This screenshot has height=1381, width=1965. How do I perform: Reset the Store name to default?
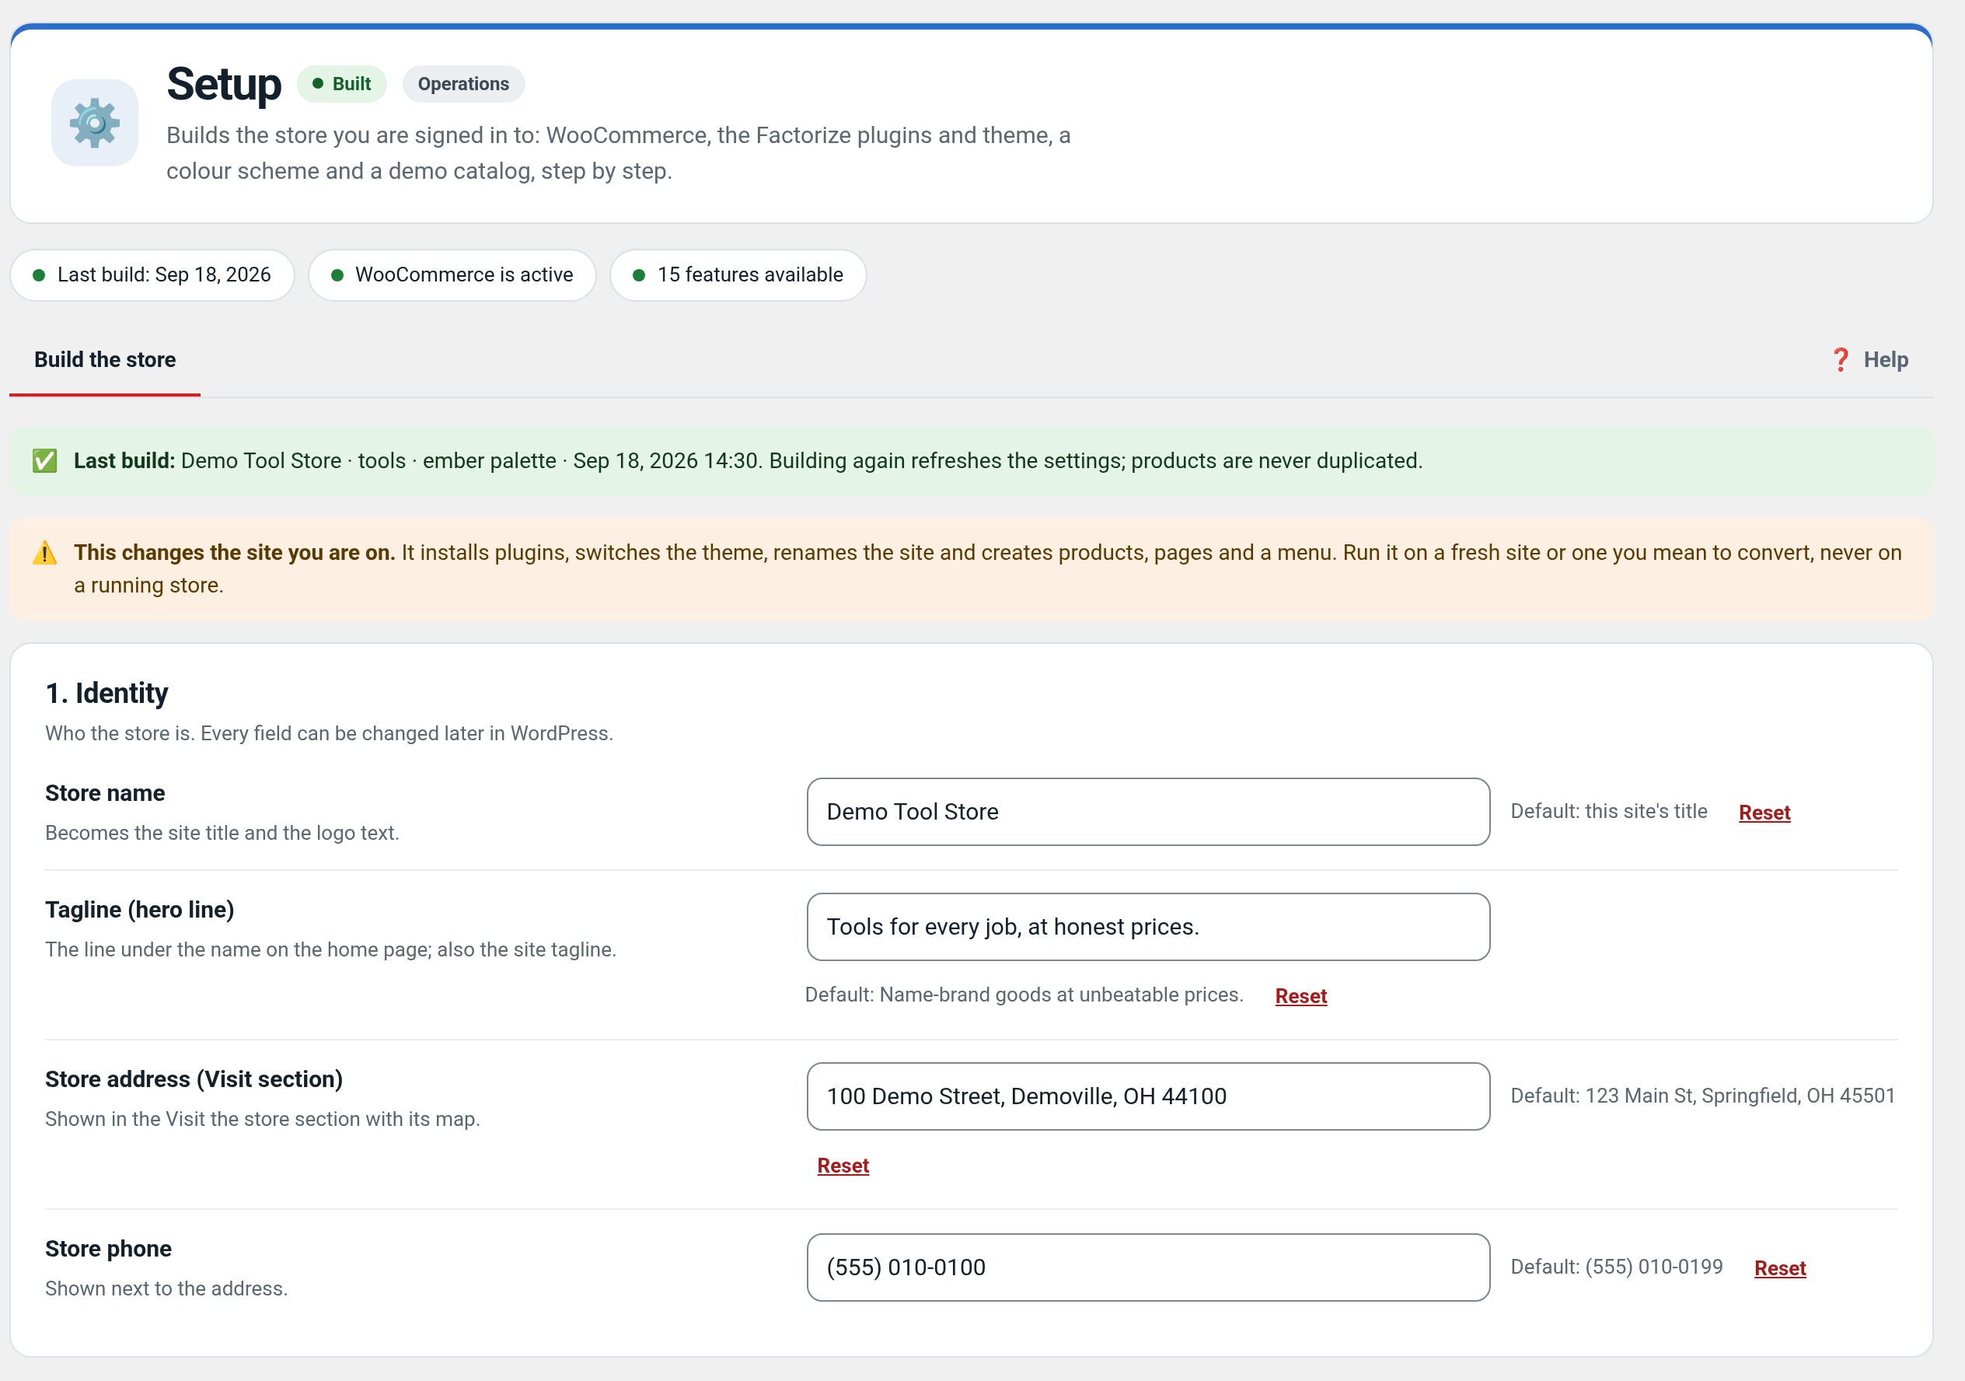1764,813
